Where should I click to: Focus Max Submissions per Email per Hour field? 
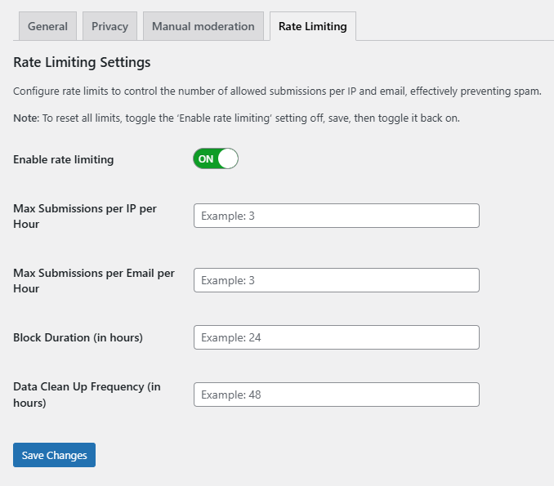click(x=337, y=280)
